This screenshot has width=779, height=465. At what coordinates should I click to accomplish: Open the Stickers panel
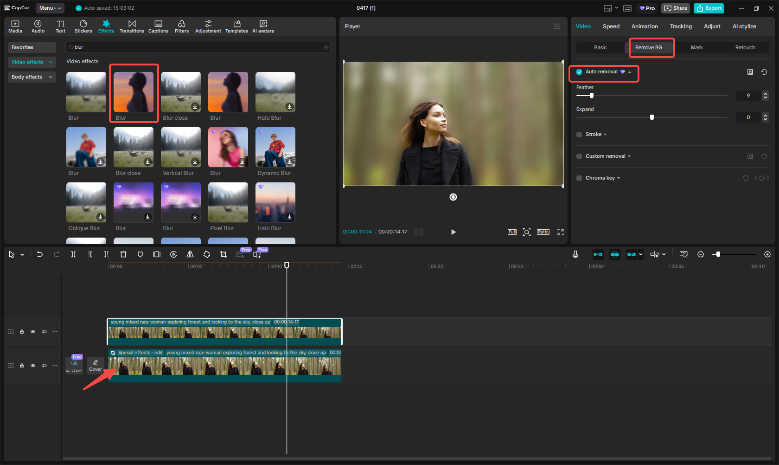pos(83,26)
